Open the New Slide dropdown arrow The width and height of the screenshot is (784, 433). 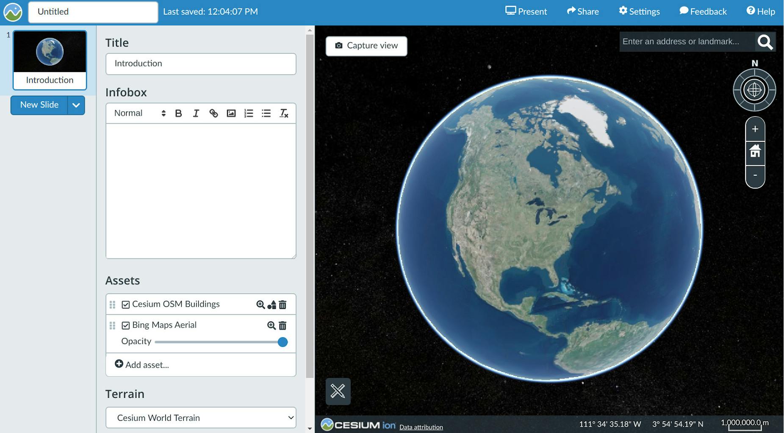tap(75, 105)
